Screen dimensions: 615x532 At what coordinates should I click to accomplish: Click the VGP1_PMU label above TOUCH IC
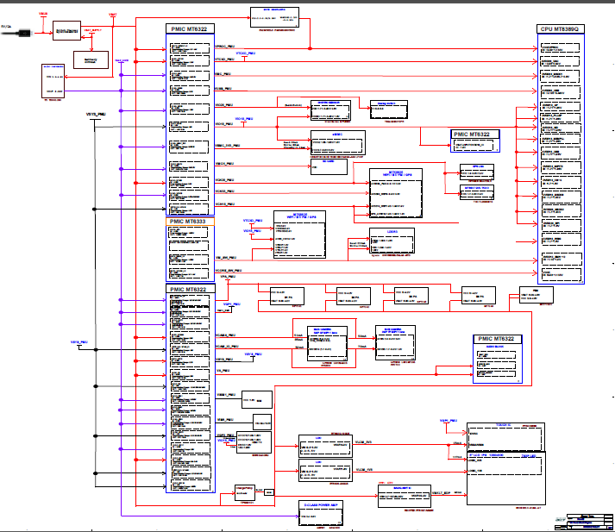pyautogui.click(x=449, y=421)
